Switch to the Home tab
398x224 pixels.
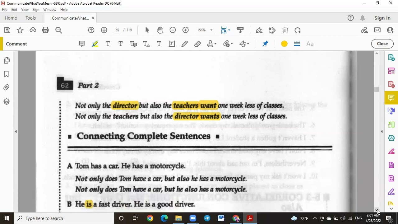tap(11, 18)
